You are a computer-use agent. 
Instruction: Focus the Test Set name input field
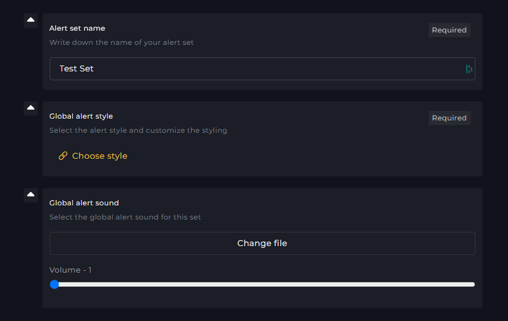pyautogui.click(x=263, y=69)
